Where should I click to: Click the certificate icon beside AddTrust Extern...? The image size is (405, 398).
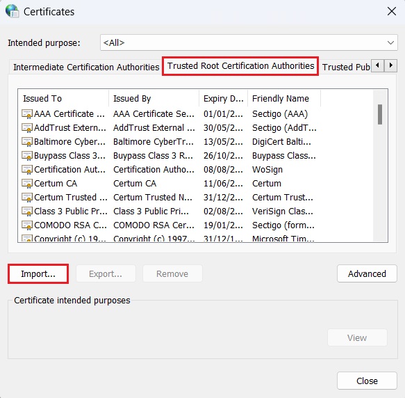27,128
